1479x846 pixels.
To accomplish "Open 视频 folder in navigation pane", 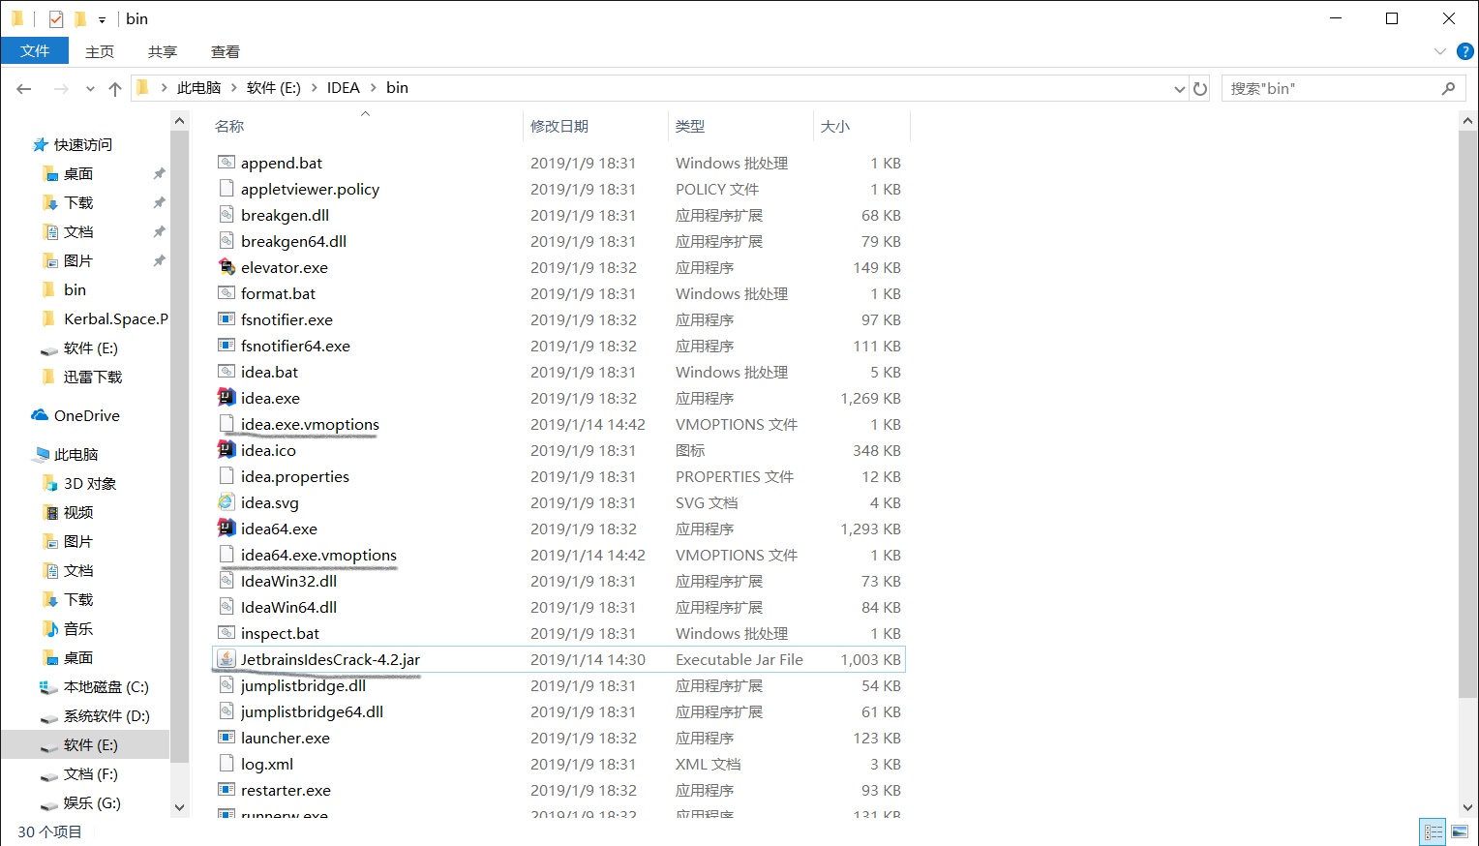I will click(78, 512).
